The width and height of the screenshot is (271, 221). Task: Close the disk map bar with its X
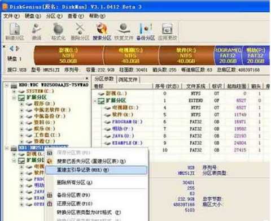click(4, 46)
